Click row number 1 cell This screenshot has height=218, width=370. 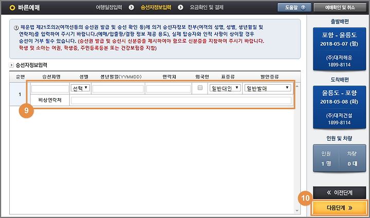[20, 94]
